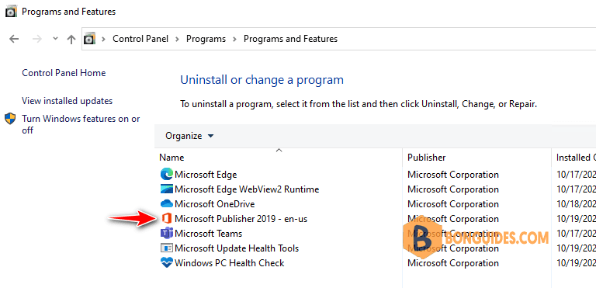596x288 pixels.
Task: Sort list by the Name column header
Action: (172, 157)
